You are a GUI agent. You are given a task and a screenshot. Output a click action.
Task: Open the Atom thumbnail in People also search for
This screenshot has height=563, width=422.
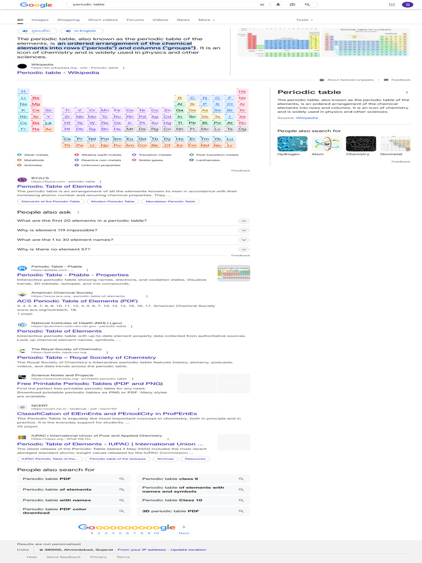(x=326, y=143)
